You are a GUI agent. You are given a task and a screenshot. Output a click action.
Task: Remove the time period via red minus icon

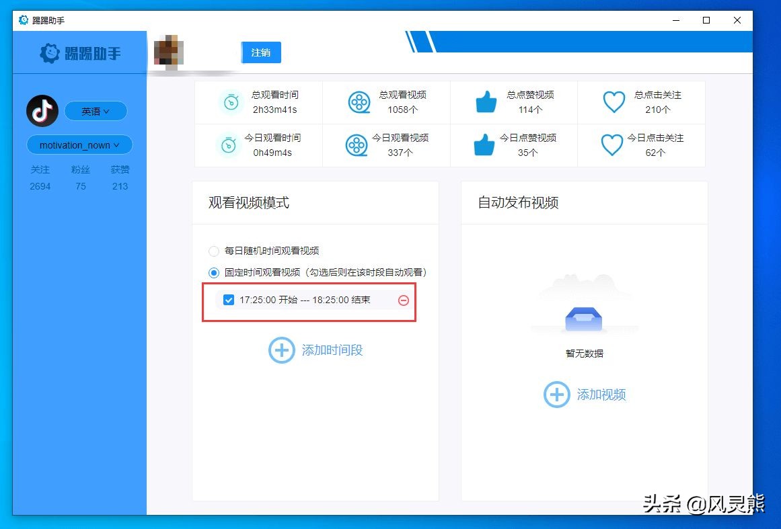point(404,301)
